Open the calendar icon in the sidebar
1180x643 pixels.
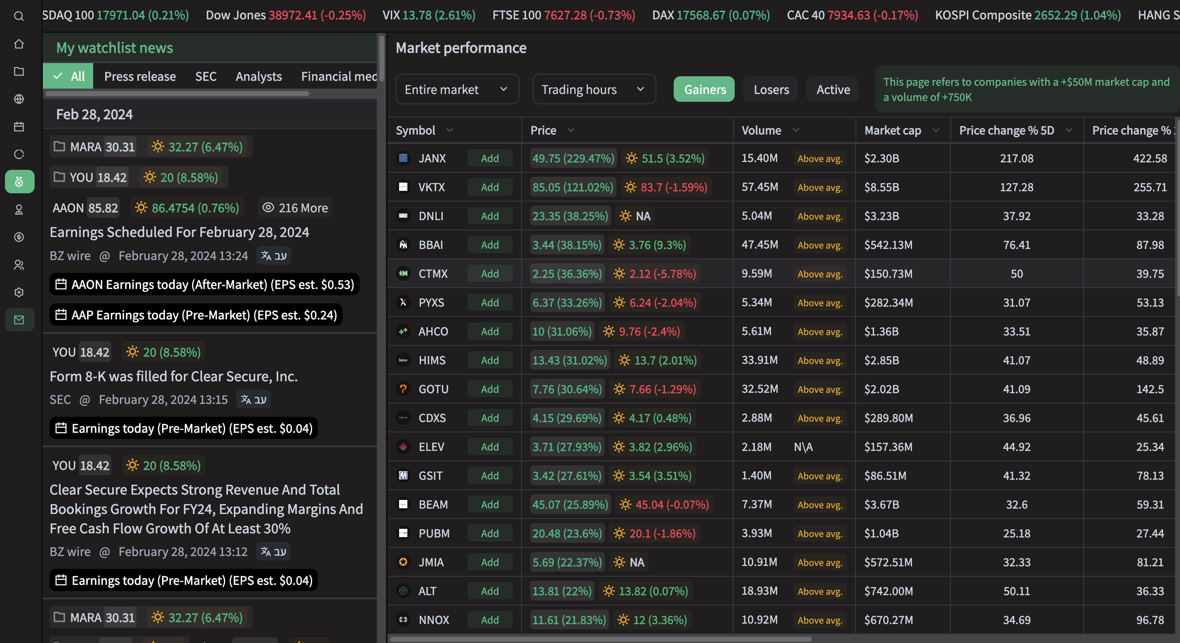19,127
